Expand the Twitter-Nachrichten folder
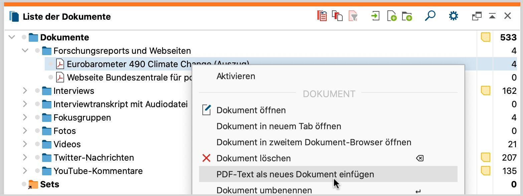The image size is (523, 196). tap(25, 157)
